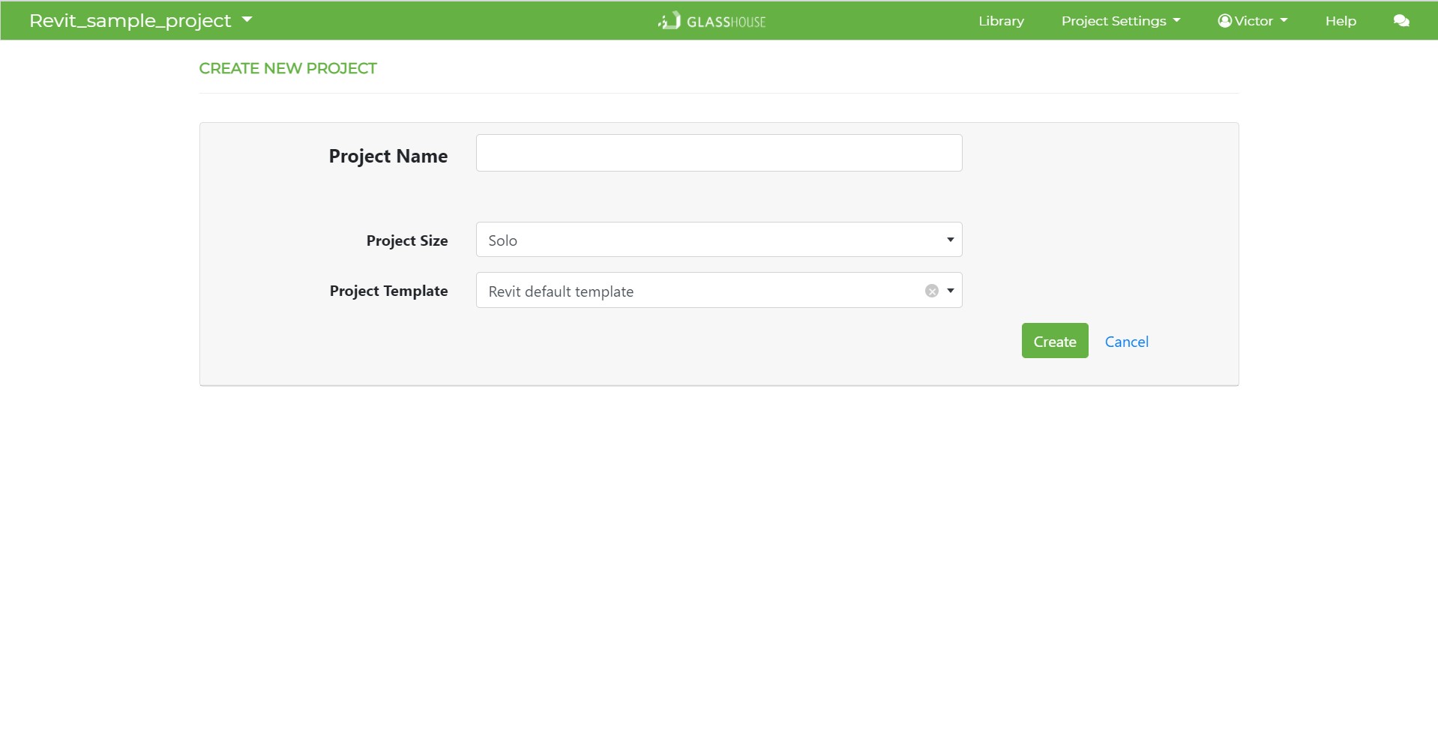1438x744 pixels.
Task: Click the Revit default template text
Action: (x=561, y=291)
